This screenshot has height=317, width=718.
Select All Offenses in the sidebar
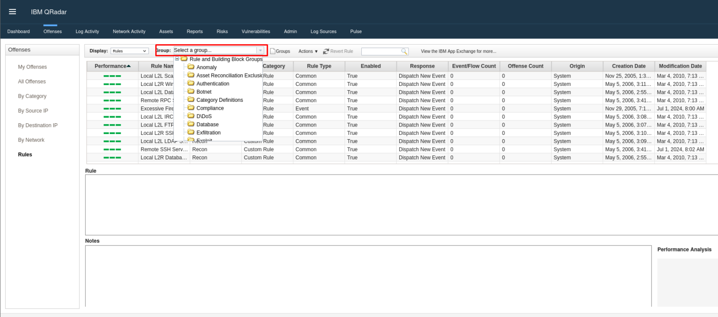32,82
